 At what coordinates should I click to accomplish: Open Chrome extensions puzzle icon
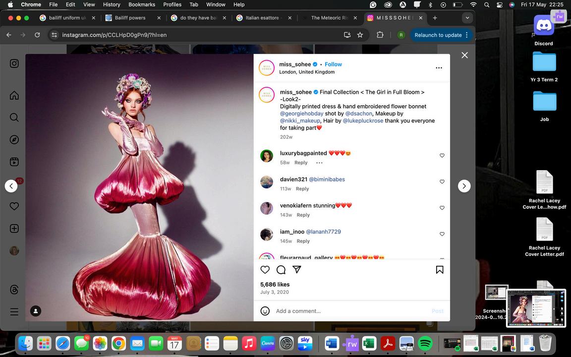pyautogui.click(x=380, y=35)
